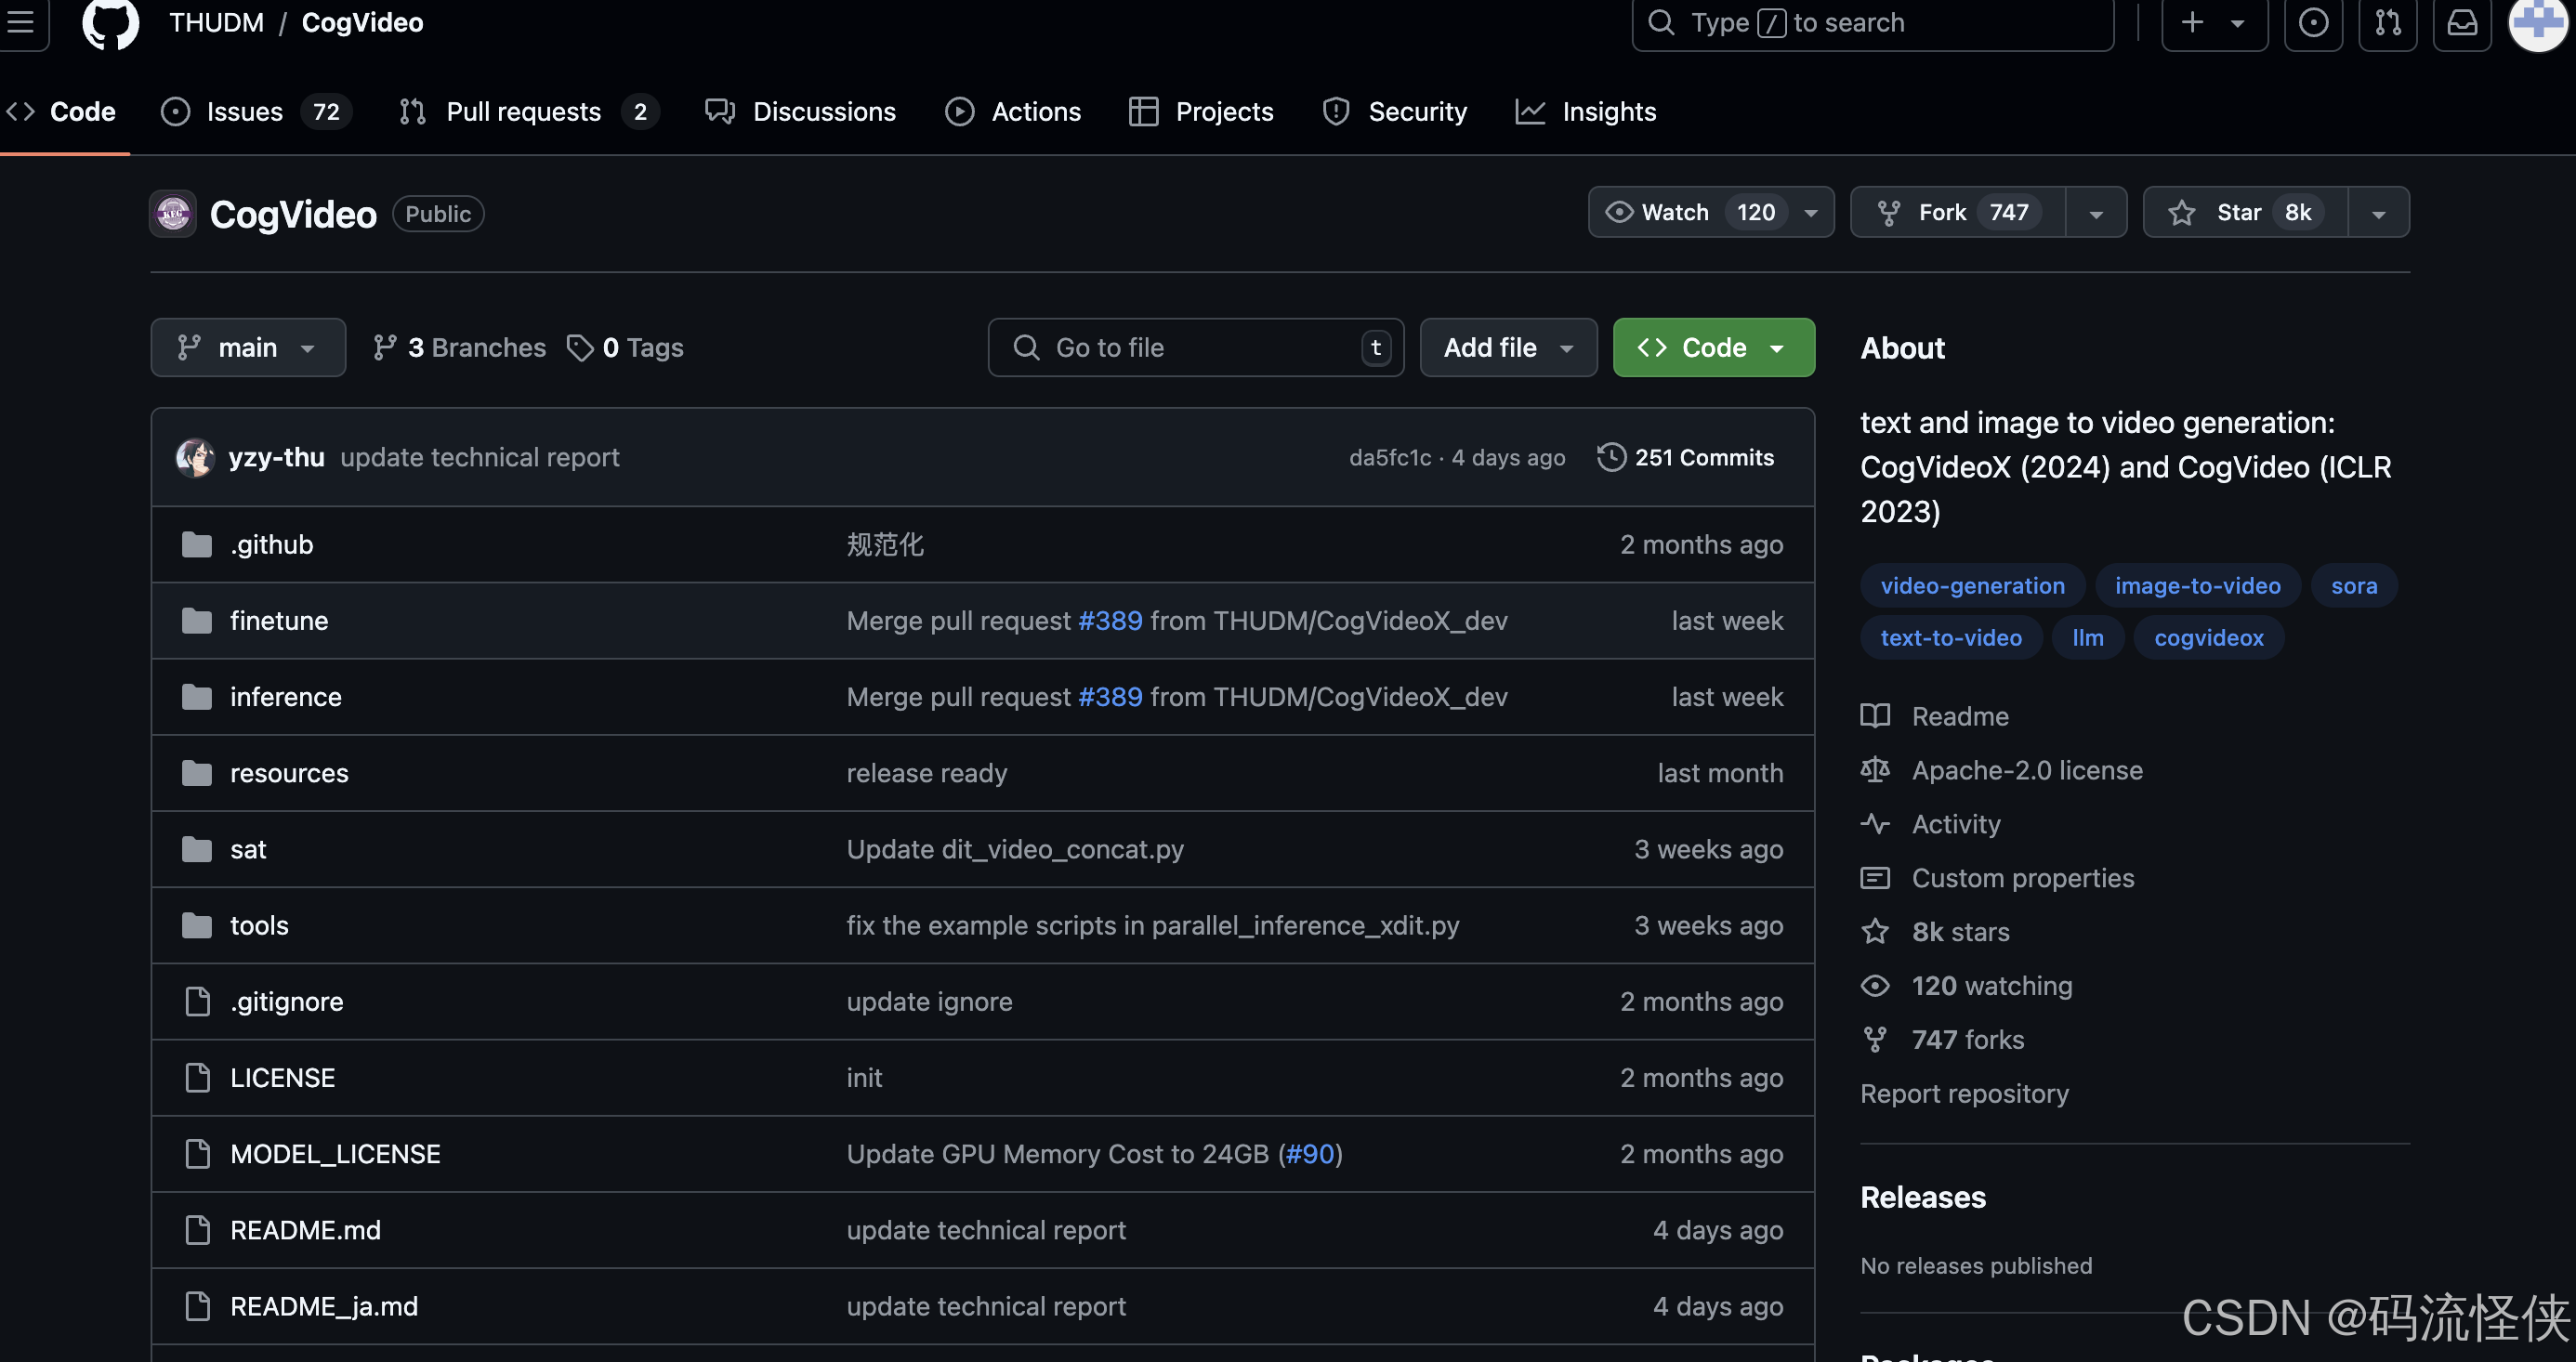Expand the Add file dropdown
This screenshot has width=2576, height=1362.
pyautogui.click(x=1507, y=347)
